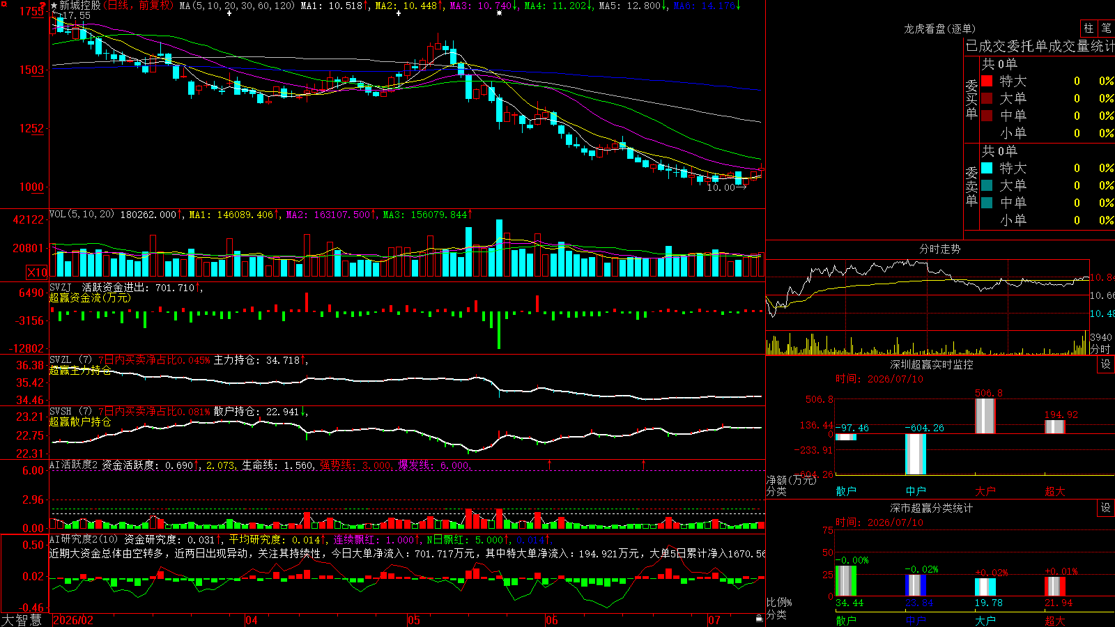
Task: Click the star icon before 新城控股
Action: click(54, 6)
